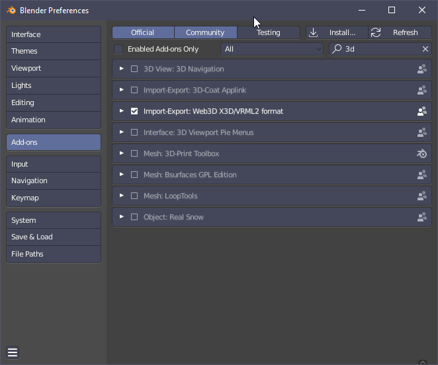Open the Viewport preferences section
438x365 pixels.
pos(54,68)
